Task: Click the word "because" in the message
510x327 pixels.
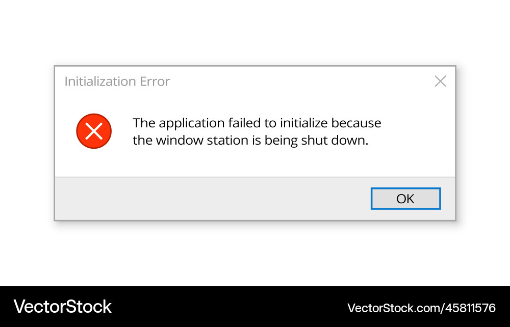Action: point(356,123)
